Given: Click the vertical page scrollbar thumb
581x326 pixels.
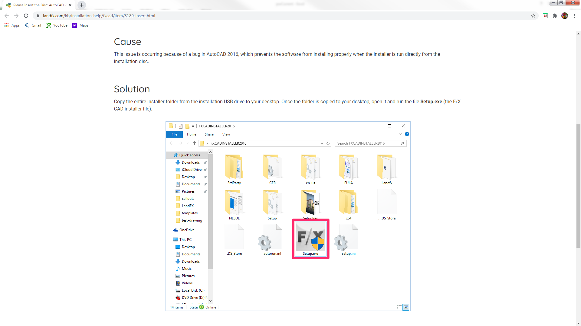Looking at the screenshot, I should tap(578, 186).
